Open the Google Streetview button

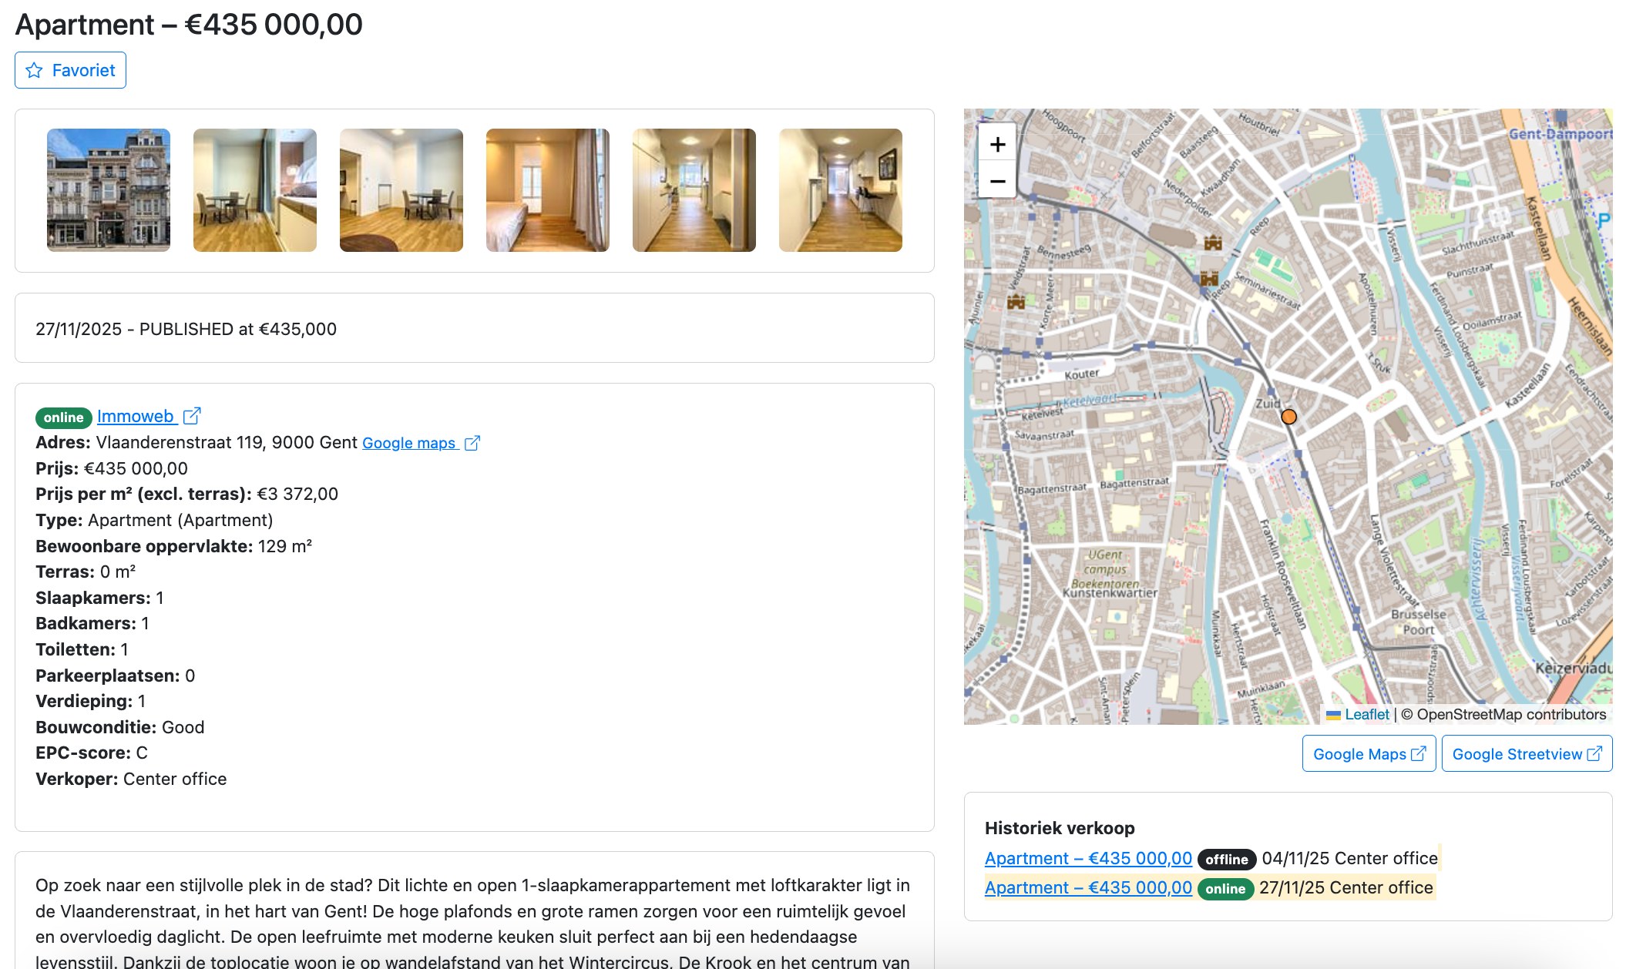point(1527,753)
